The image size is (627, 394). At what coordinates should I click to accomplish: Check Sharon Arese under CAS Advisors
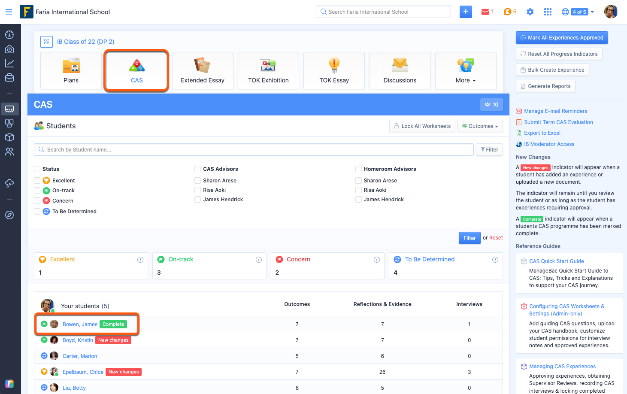[198, 181]
